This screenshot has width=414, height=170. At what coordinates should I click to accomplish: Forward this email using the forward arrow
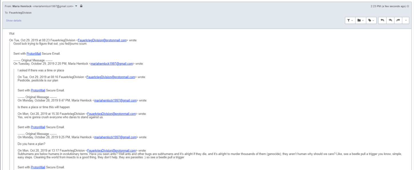pyautogui.click(x=398, y=20)
